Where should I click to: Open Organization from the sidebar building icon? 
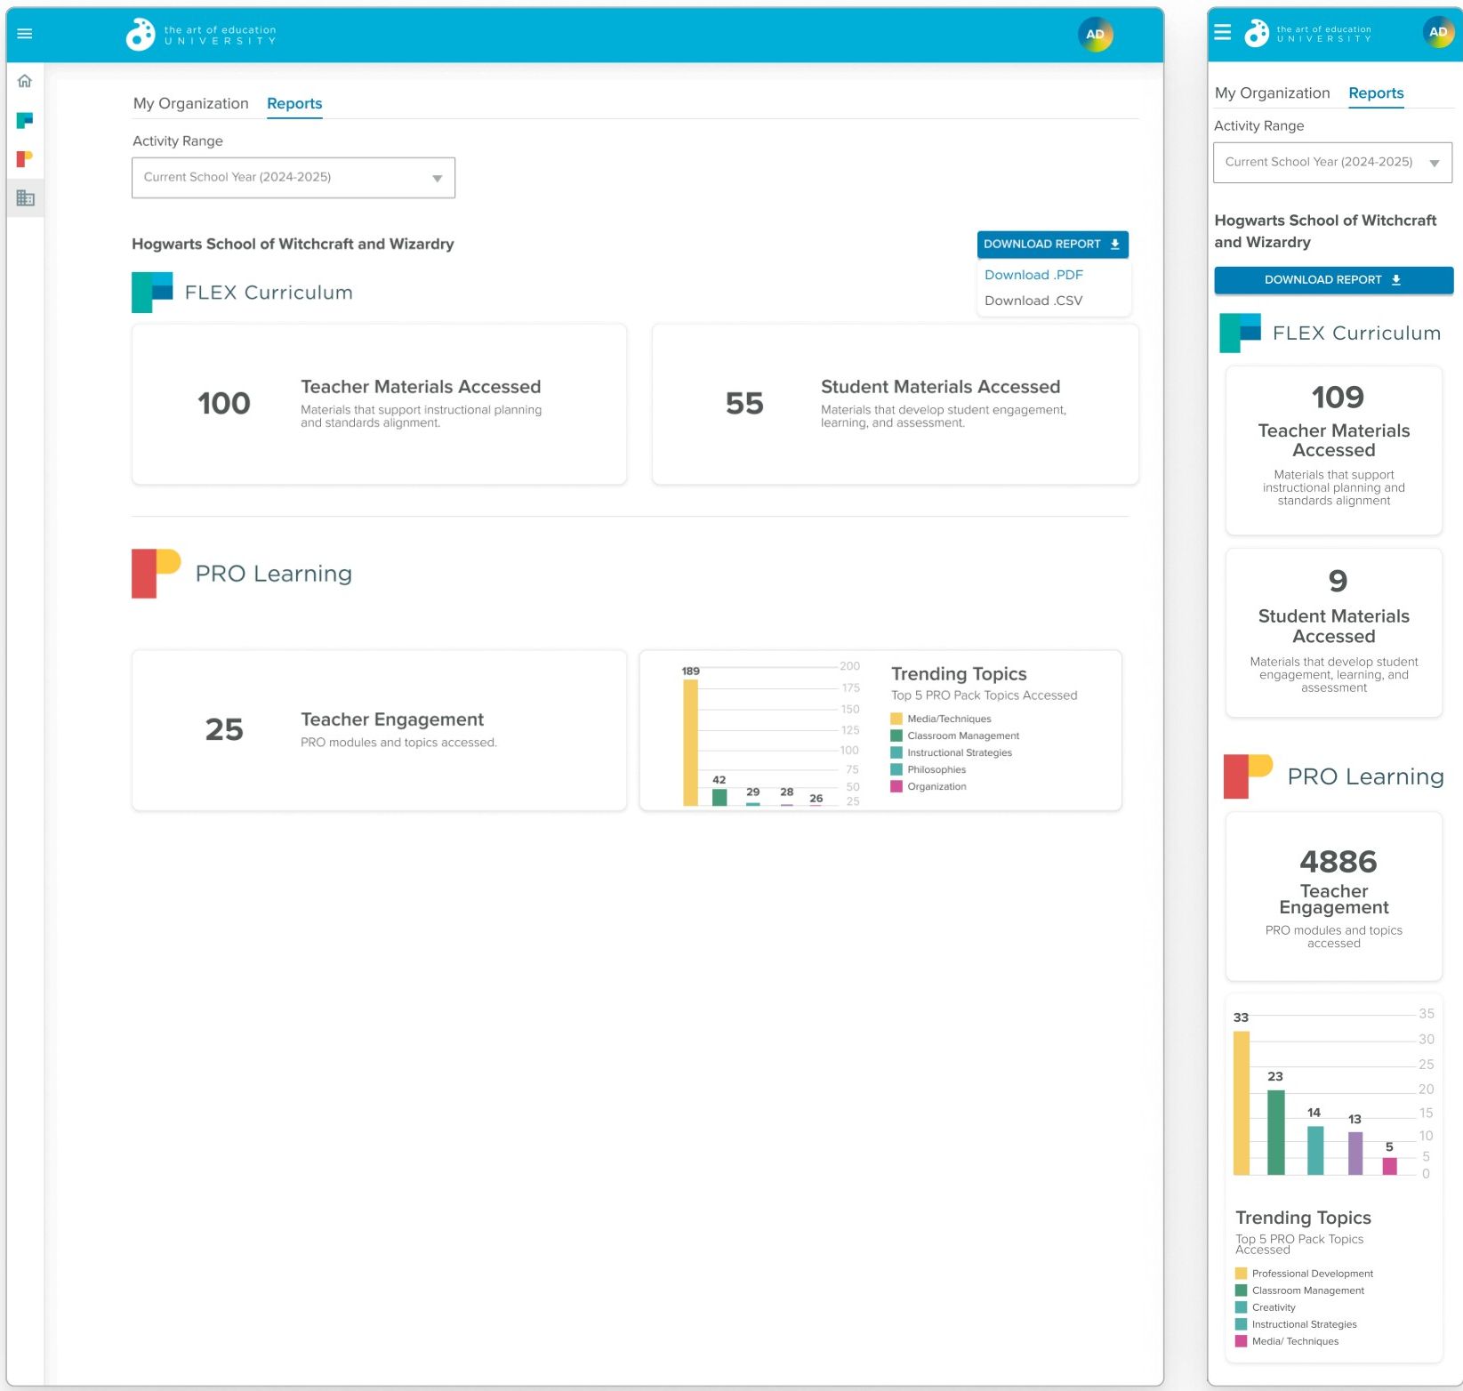click(25, 198)
